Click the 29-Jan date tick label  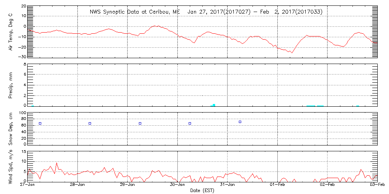tap(128, 185)
